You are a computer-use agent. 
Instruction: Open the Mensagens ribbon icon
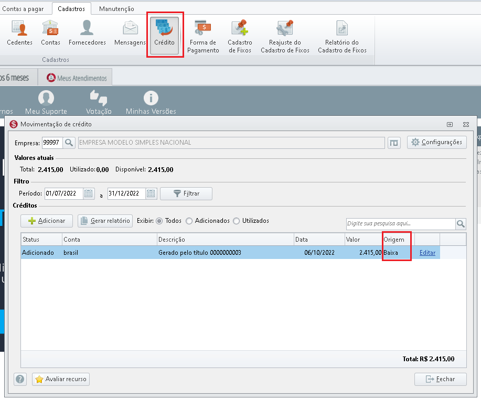(130, 33)
